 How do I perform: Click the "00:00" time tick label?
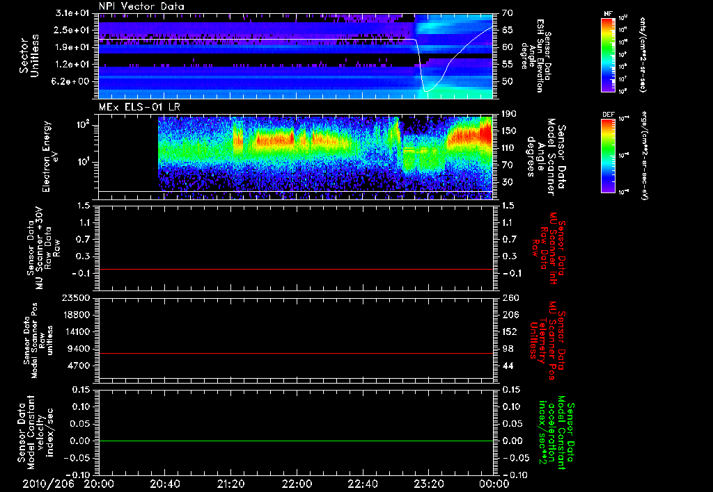[x=494, y=484]
